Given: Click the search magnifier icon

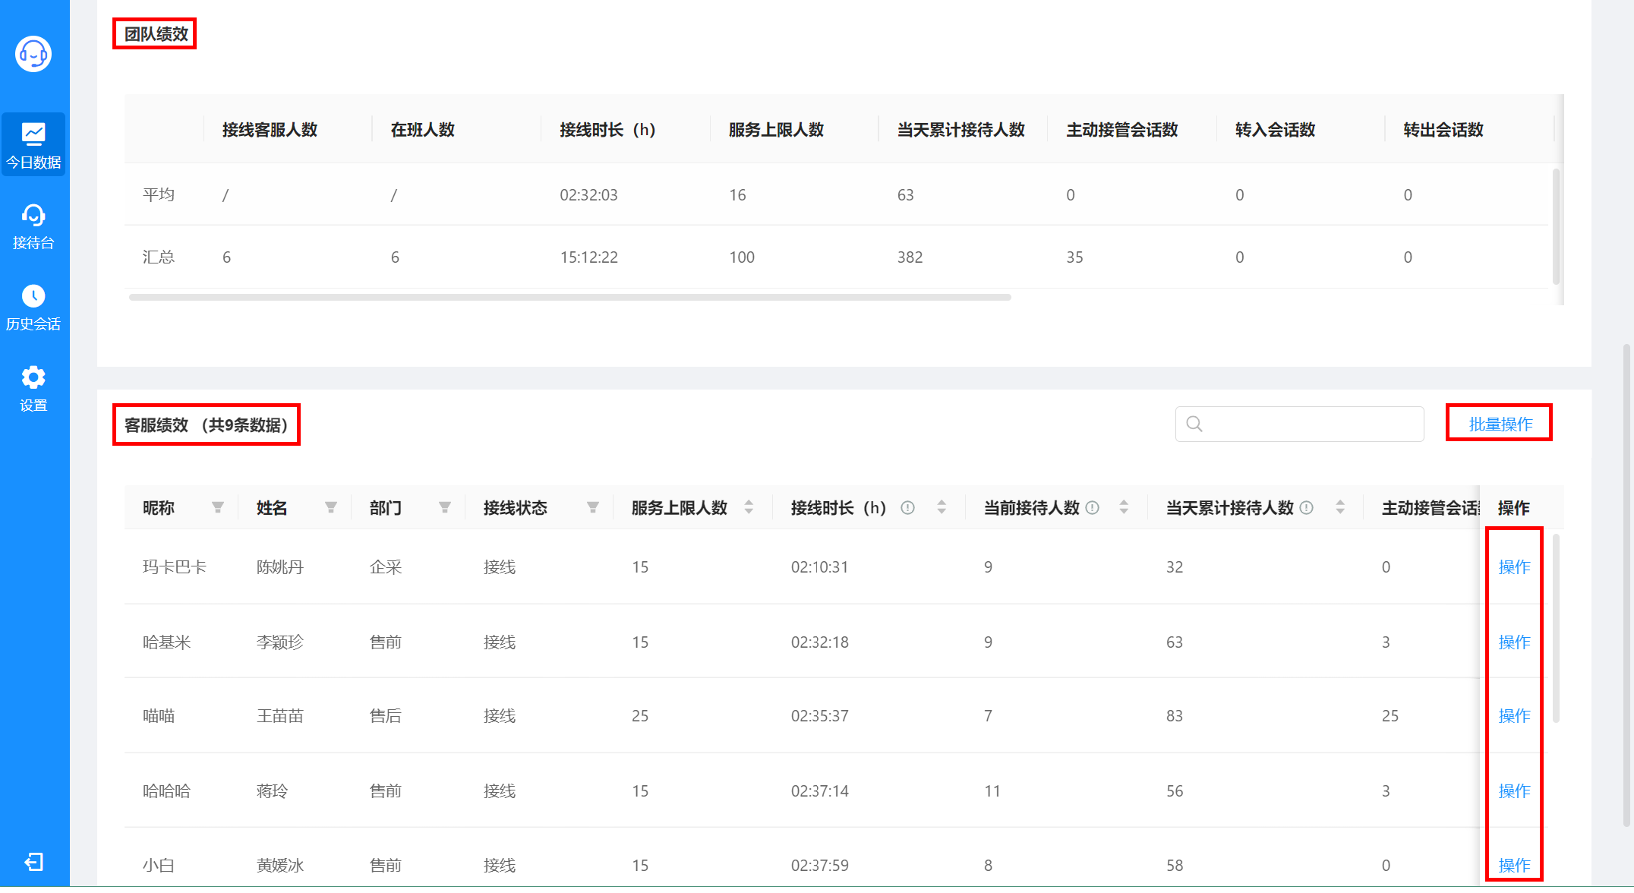Looking at the screenshot, I should coord(1194,424).
